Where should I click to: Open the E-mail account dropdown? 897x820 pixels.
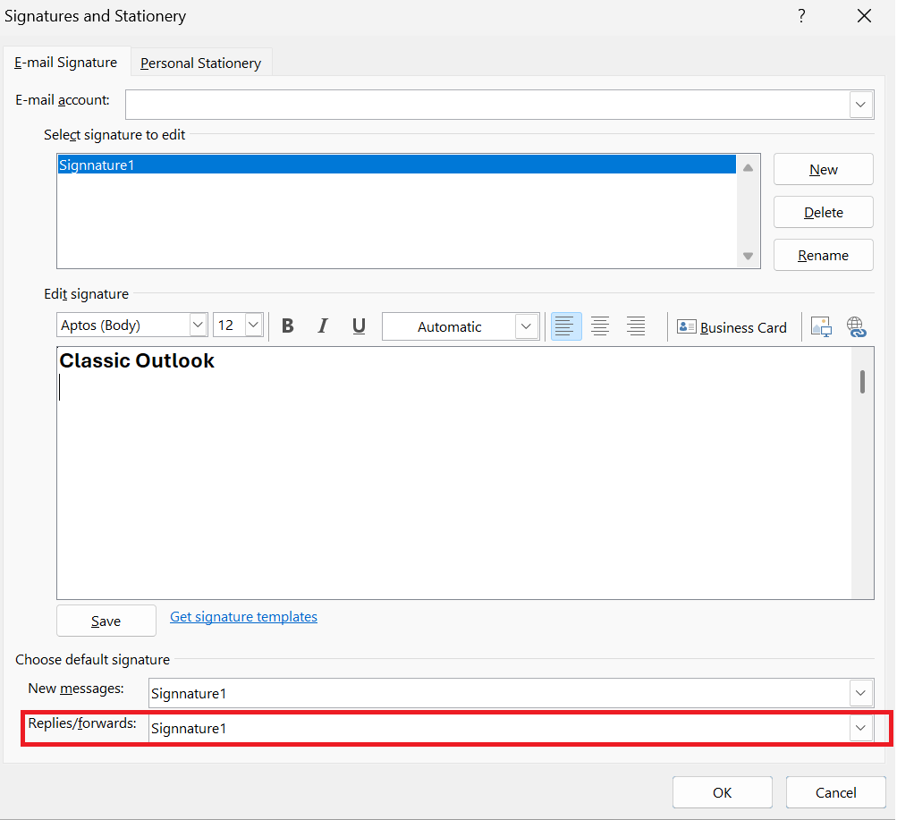point(860,105)
